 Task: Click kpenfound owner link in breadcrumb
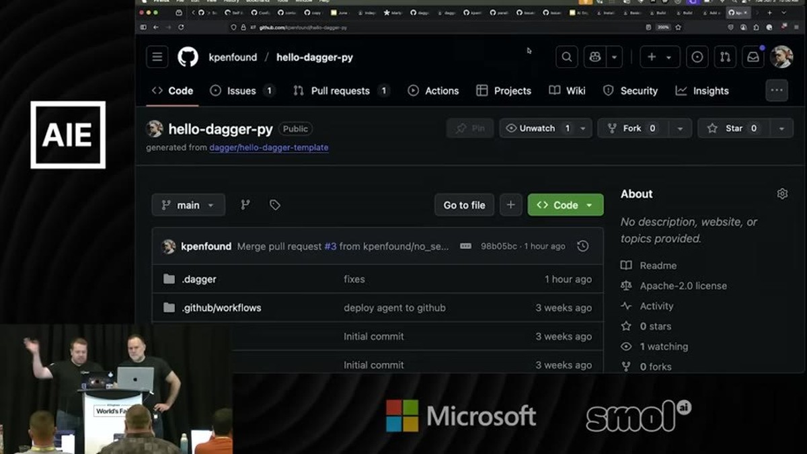(x=233, y=57)
